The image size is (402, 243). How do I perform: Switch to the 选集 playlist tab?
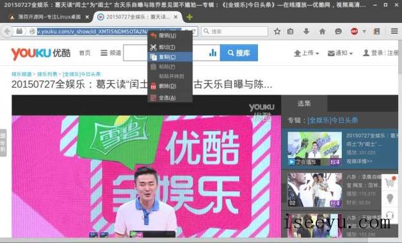pyautogui.click(x=304, y=104)
